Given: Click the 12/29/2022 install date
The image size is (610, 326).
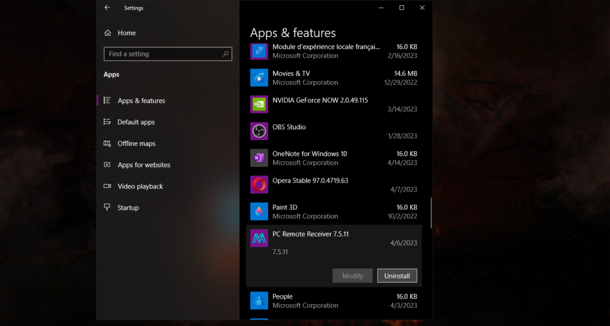Looking at the screenshot, I should coord(400,82).
